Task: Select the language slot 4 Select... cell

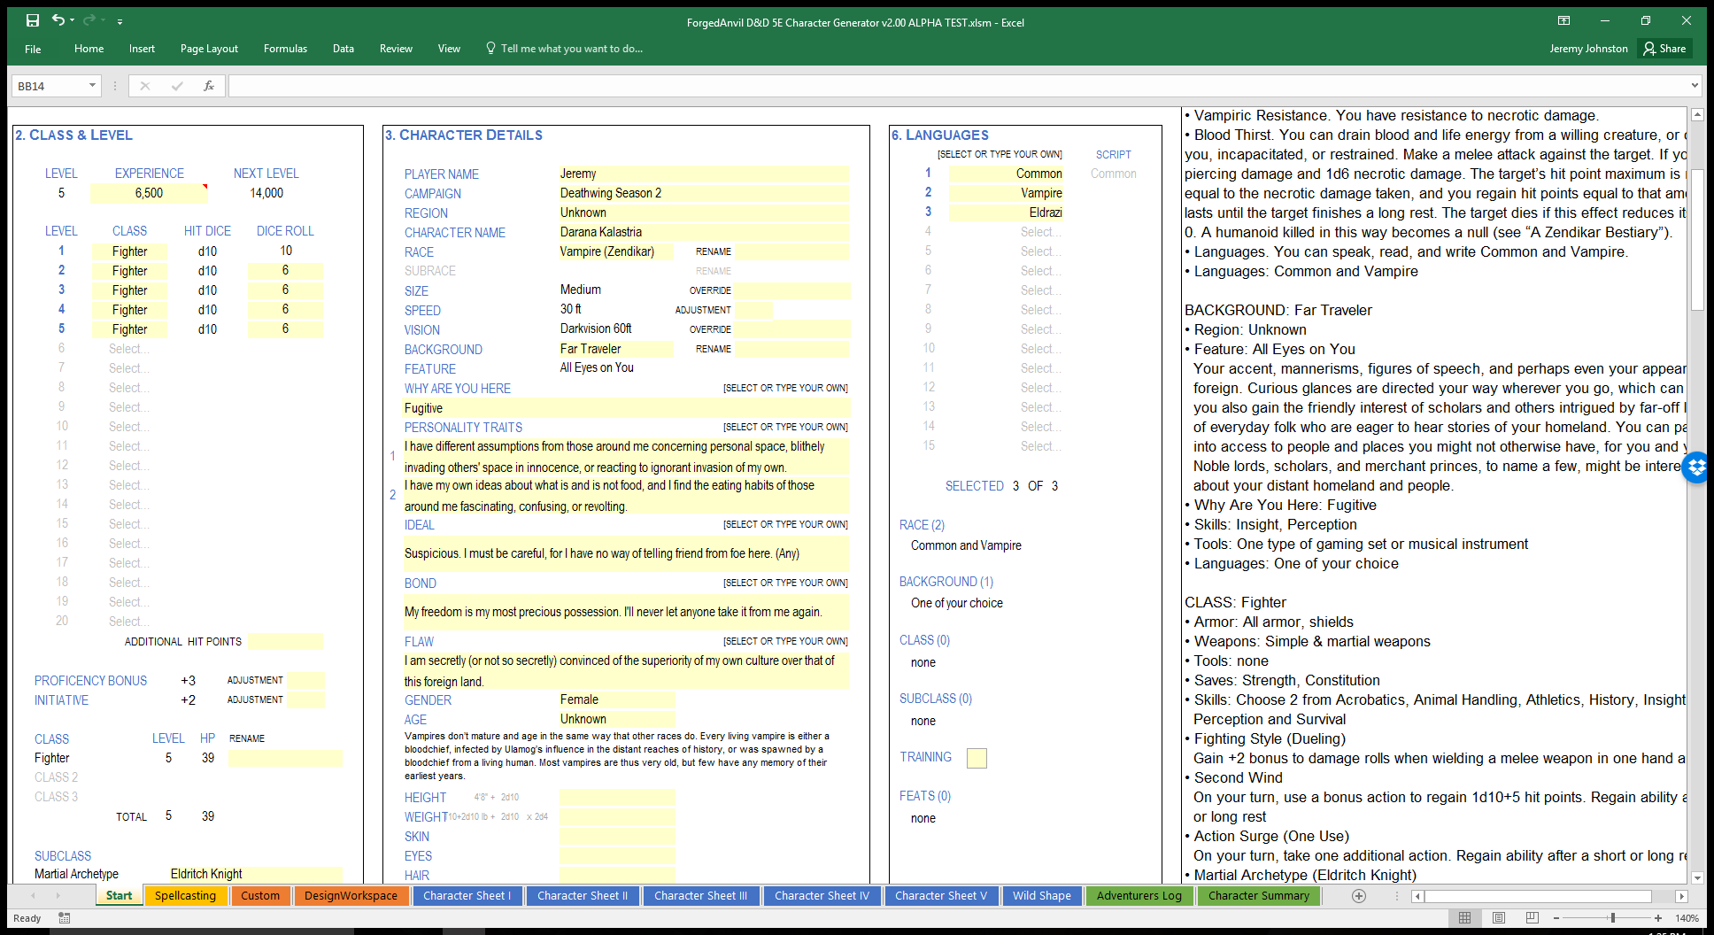Action: pos(1006,232)
